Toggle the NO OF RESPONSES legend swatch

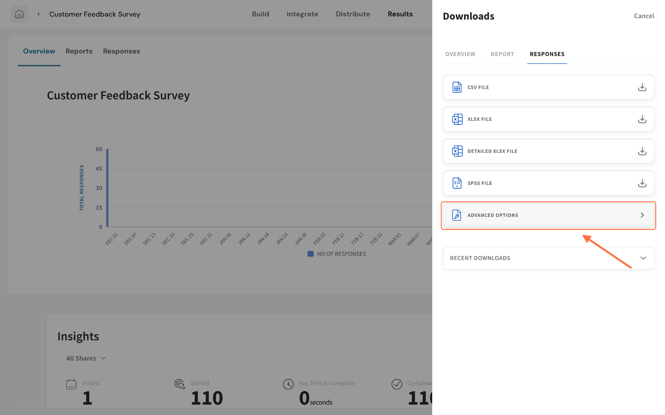[310, 254]
